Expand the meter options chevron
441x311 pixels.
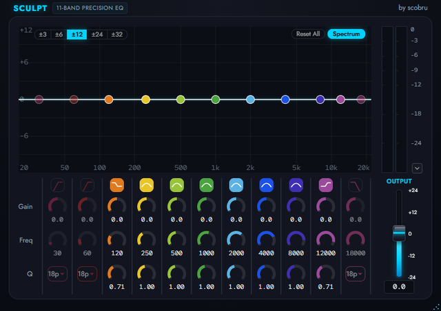point(417,169)
